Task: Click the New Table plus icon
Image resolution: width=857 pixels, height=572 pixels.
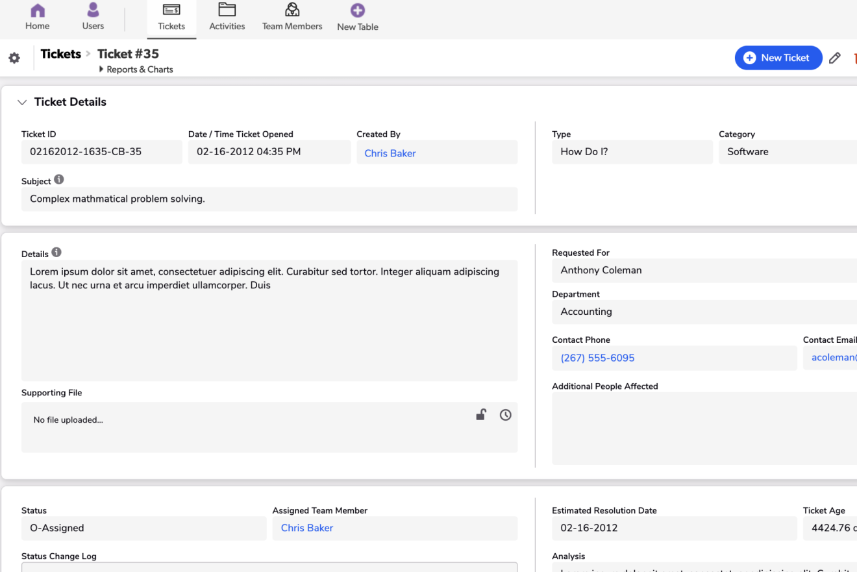Action: [357, 10]
